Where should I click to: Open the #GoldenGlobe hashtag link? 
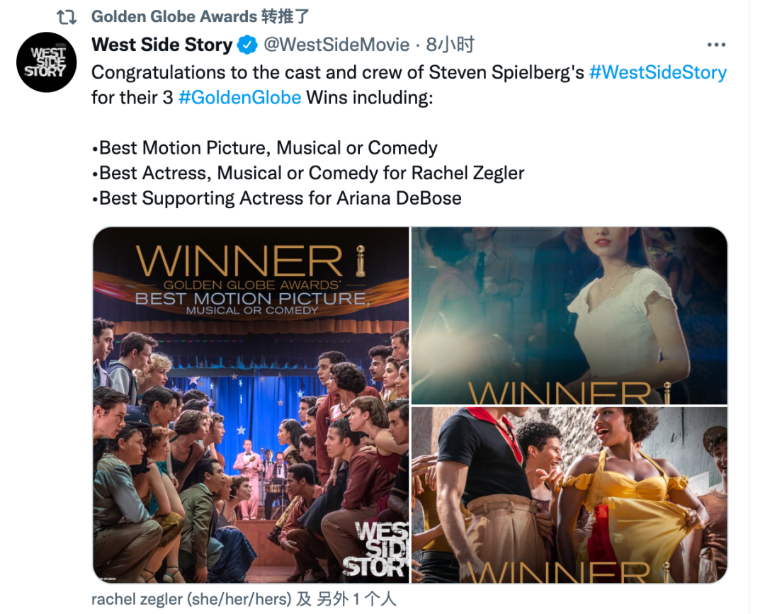239,98
